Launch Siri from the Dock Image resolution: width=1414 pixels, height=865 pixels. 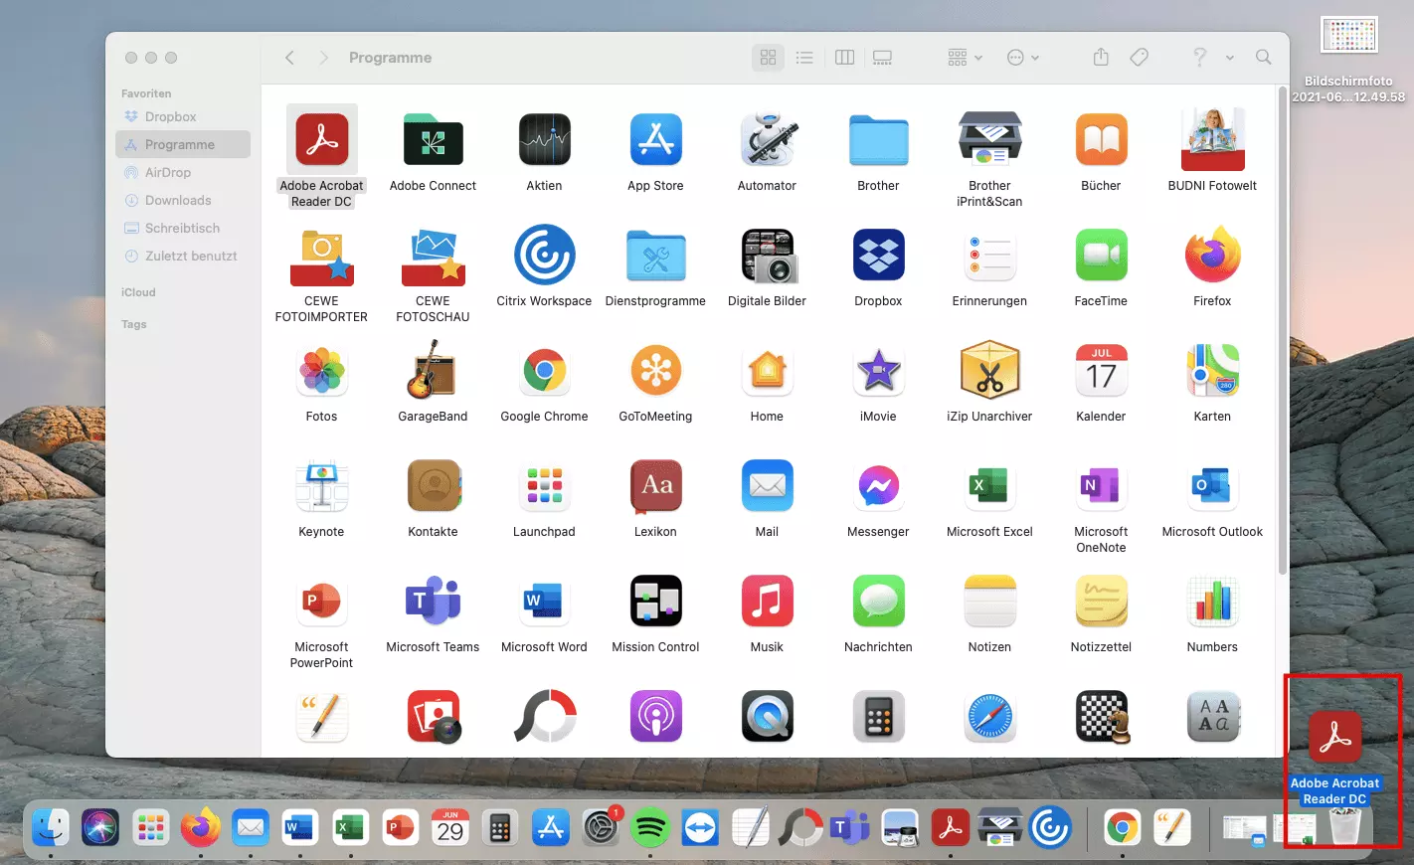(x=99, y=827)
